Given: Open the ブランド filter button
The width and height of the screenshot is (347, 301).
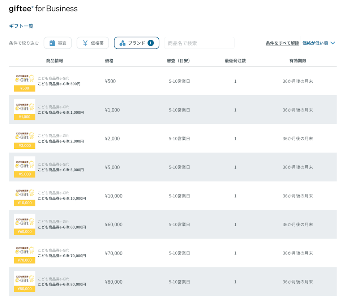Looking at the screenshot, I should coord(137,43).
